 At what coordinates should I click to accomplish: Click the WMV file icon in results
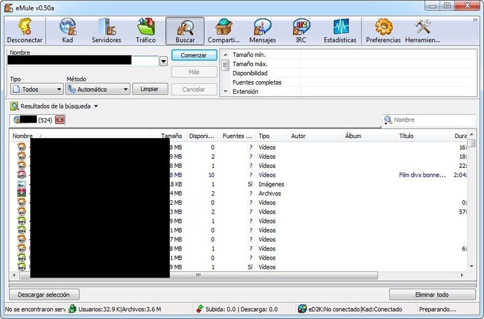(21, 175)
